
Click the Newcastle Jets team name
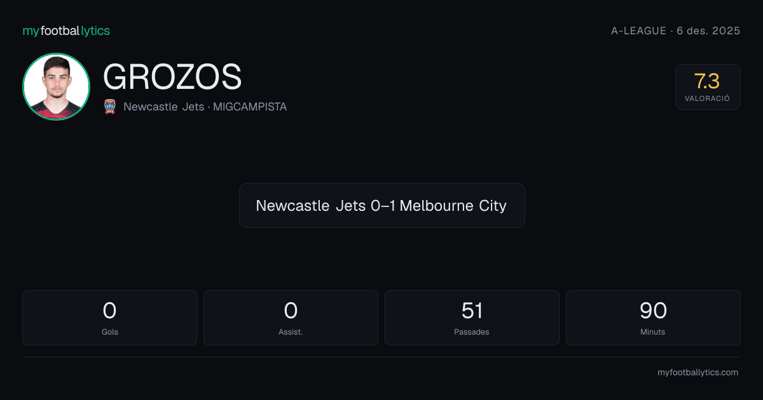click(x=163, y=107)
